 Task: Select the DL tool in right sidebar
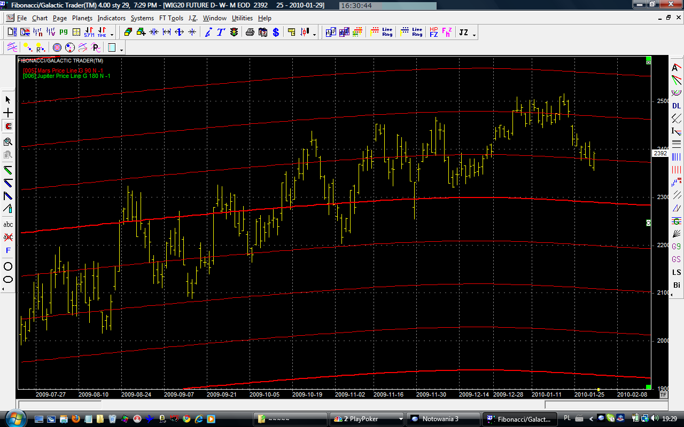677,106
